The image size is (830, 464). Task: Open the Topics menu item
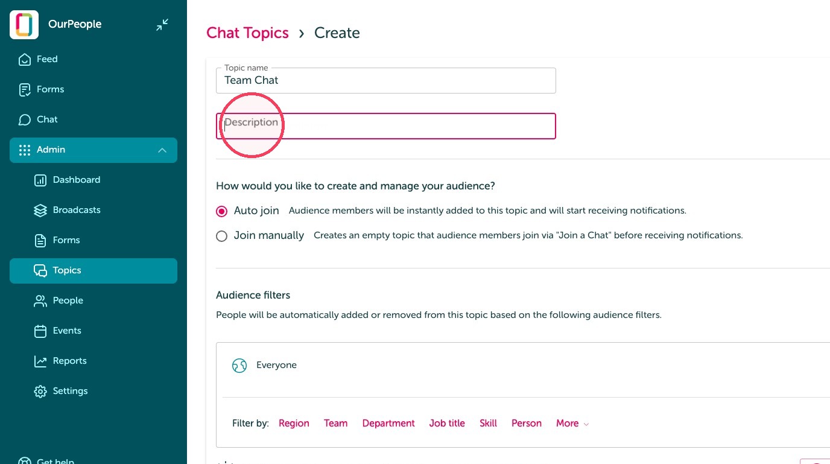[93, 270]
